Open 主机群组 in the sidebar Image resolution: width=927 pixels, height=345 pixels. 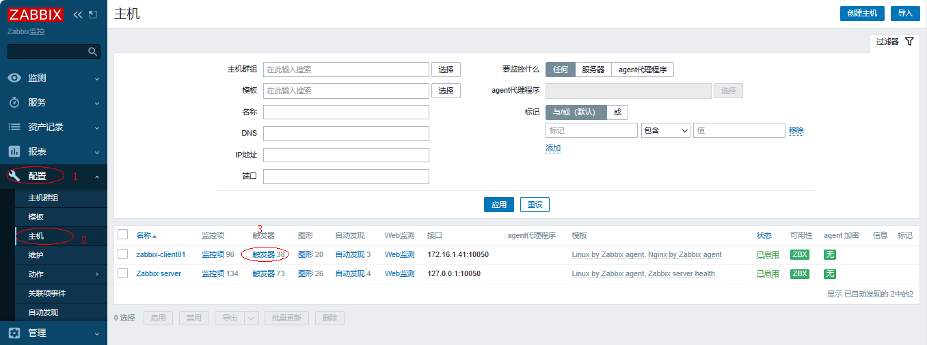[43, 198]
